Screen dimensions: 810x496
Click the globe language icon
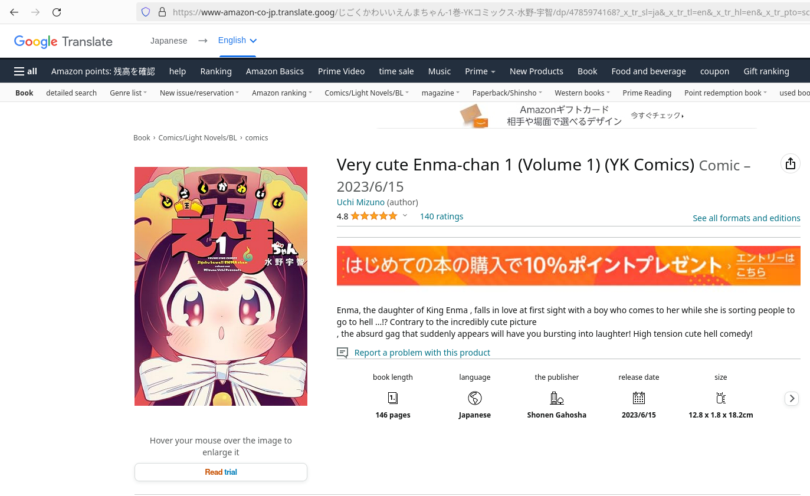[x=475, y=398]
